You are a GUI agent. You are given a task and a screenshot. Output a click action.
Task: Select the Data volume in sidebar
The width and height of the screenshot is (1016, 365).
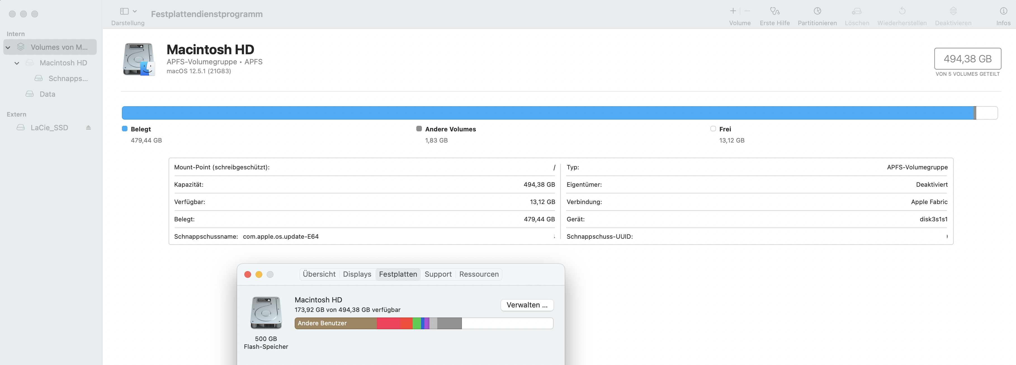point(47,94)
